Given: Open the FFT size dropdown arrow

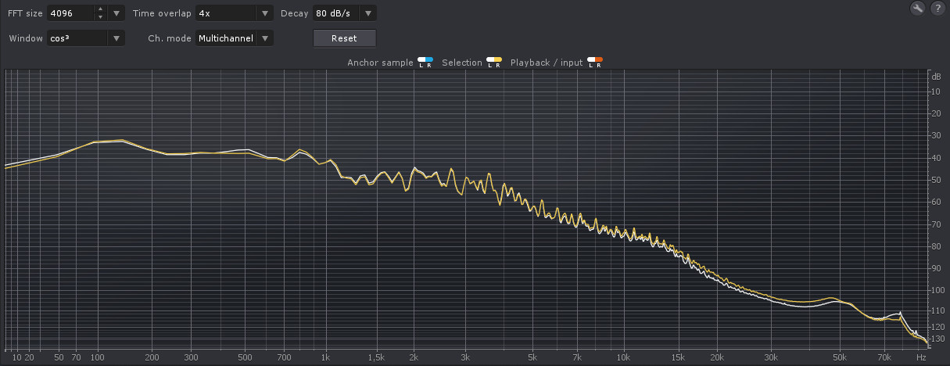Looking at the screenshot, I should click(x=117, y=13).
